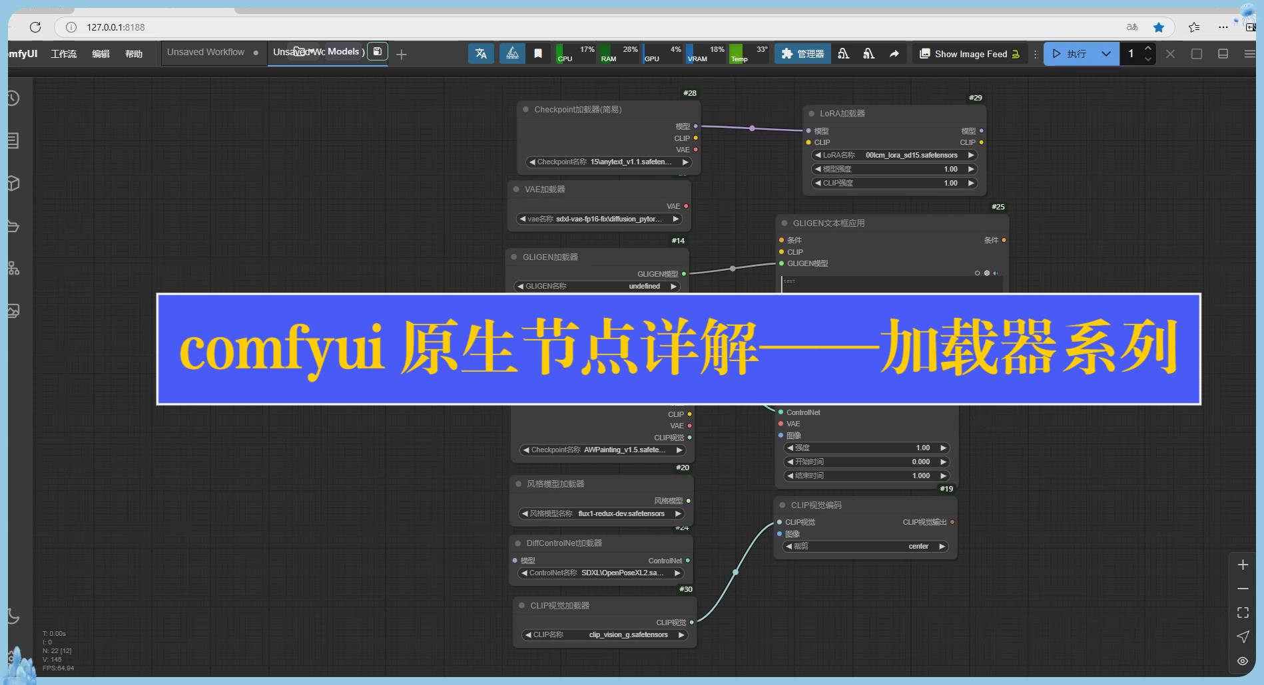Open the 管理器 manager button
Screen dimensions: 1264x685
802,54
